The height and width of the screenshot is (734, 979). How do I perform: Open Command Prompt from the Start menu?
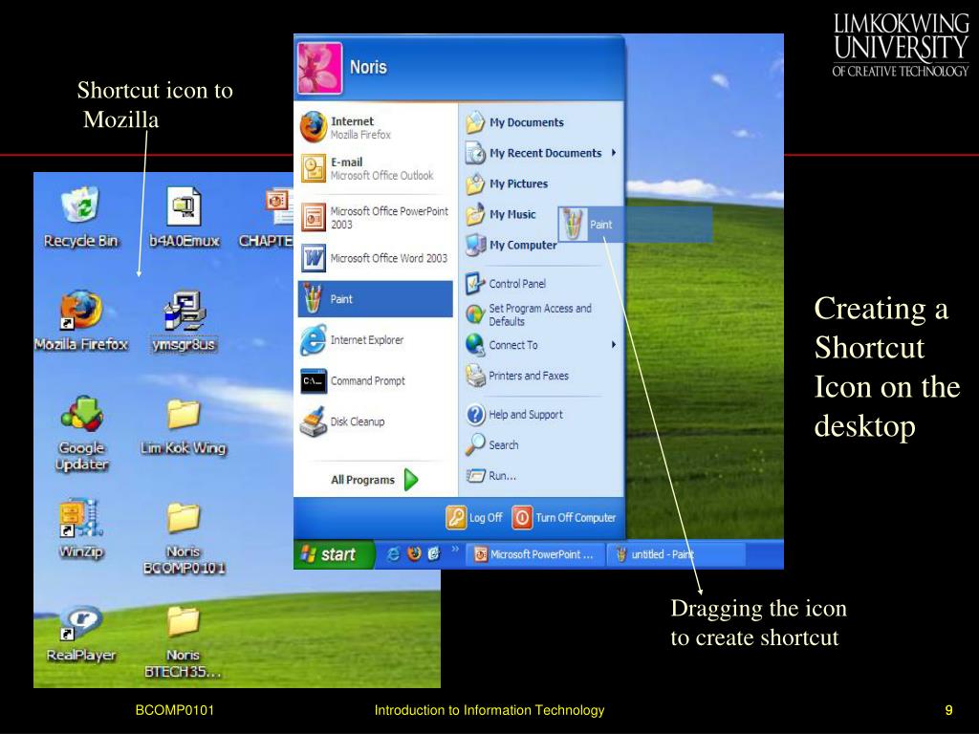[x=375, y=380]
